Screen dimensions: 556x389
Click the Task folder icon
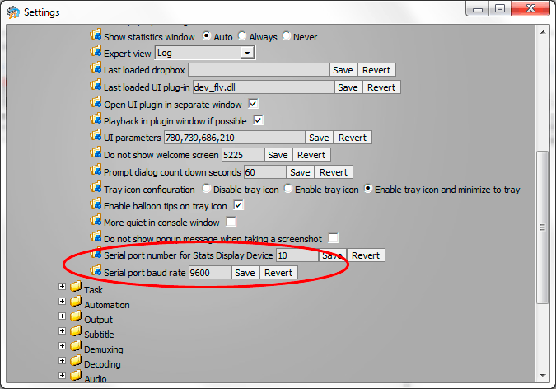point(77,289)
